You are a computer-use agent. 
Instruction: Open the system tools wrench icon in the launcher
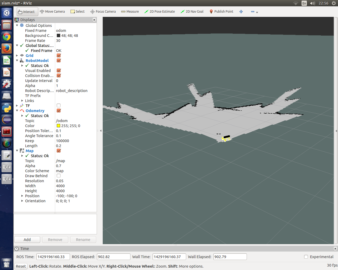pos(7,84)
